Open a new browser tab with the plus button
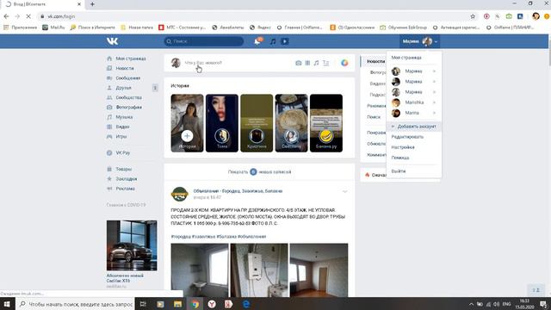This screenshot has width=551, height=310. [x=92, y=4]
